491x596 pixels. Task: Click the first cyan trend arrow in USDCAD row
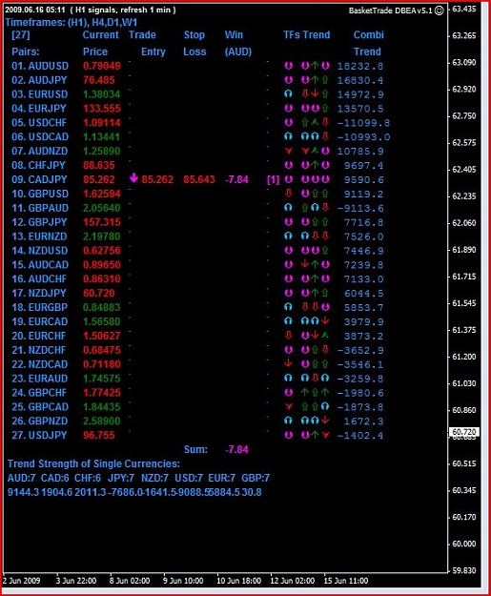coord(289,136)
